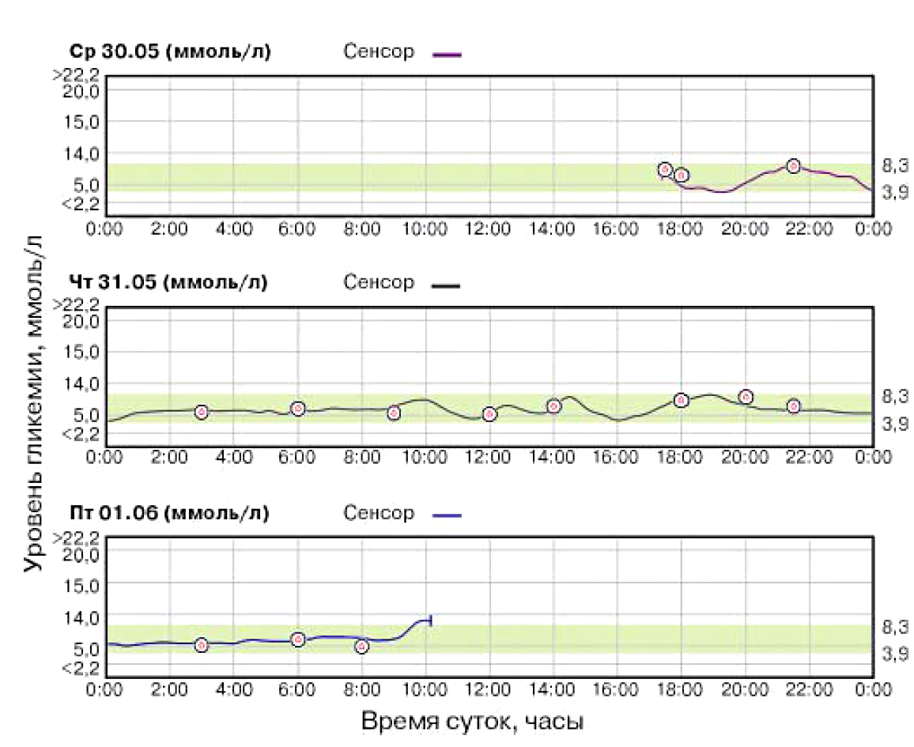Click the '14,0' axis label on Чт 31.05 chart
914x747 pixels.
(x=81, y=384)
